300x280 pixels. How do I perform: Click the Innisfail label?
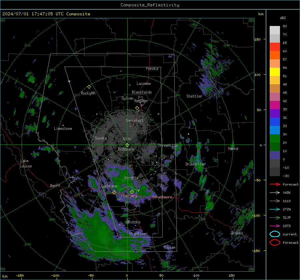coord(134,121)
